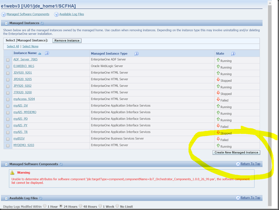Click up-arrow icon in Managed Software Components bar
The image size is (279, 210).
(238, 164)
